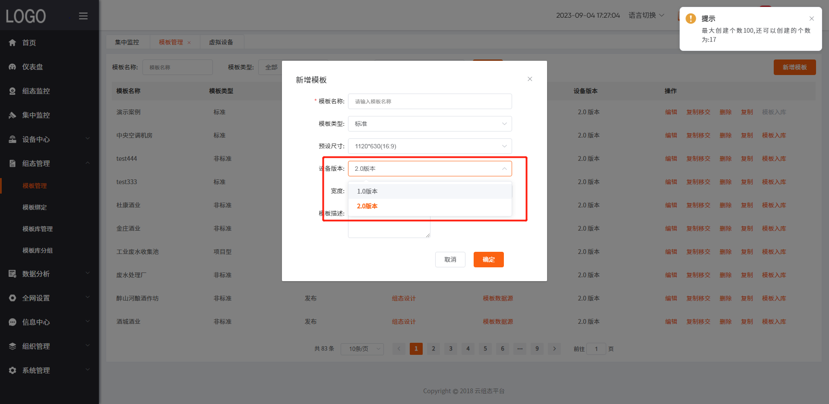Viewport: 829px width, 404px height.
Task: Expand the 数据分析 sidebar menu
Action: (x=49, y=274)
